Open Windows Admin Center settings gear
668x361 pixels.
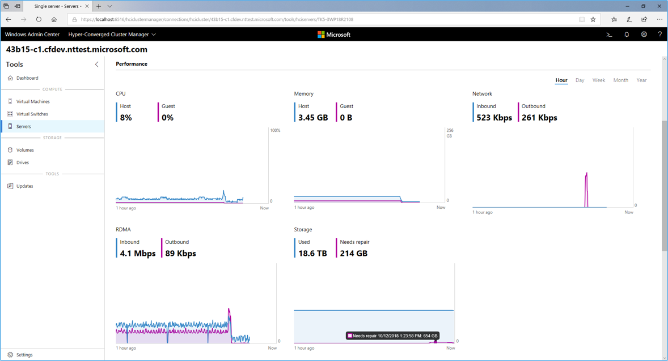coord(644,35)
